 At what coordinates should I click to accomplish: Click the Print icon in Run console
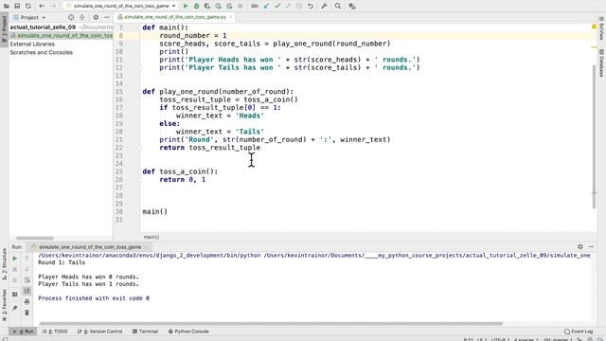27,301
